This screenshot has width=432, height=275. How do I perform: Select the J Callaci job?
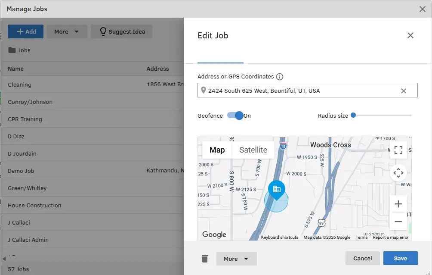click(92, 222)
